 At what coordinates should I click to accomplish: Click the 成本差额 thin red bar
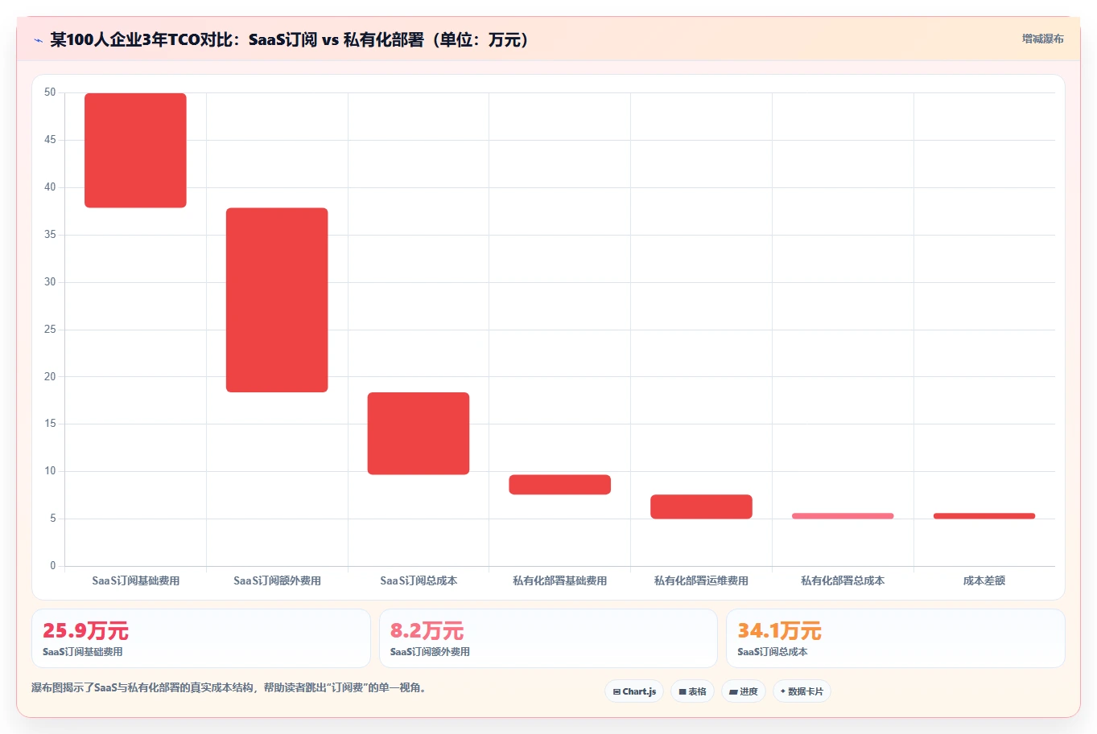[x=984, y=516]
